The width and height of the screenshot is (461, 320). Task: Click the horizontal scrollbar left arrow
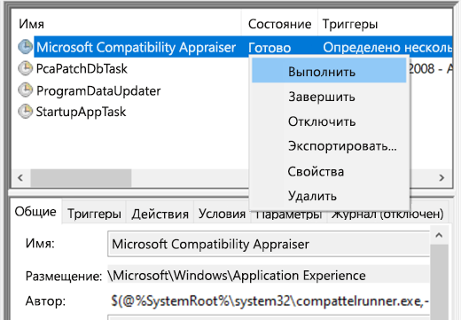point(20,178)
